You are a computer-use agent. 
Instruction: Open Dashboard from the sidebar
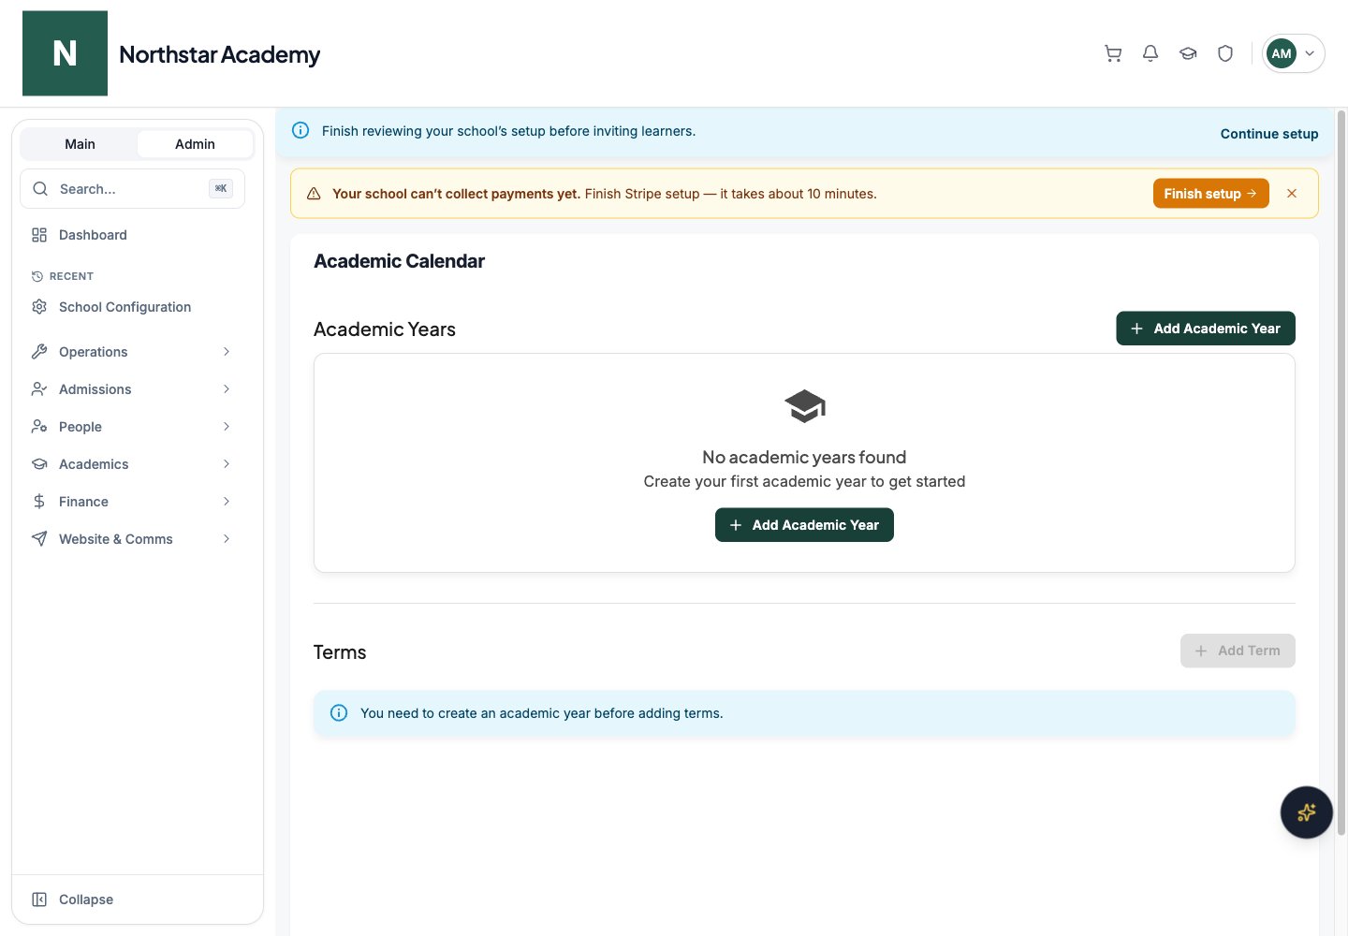132,235
